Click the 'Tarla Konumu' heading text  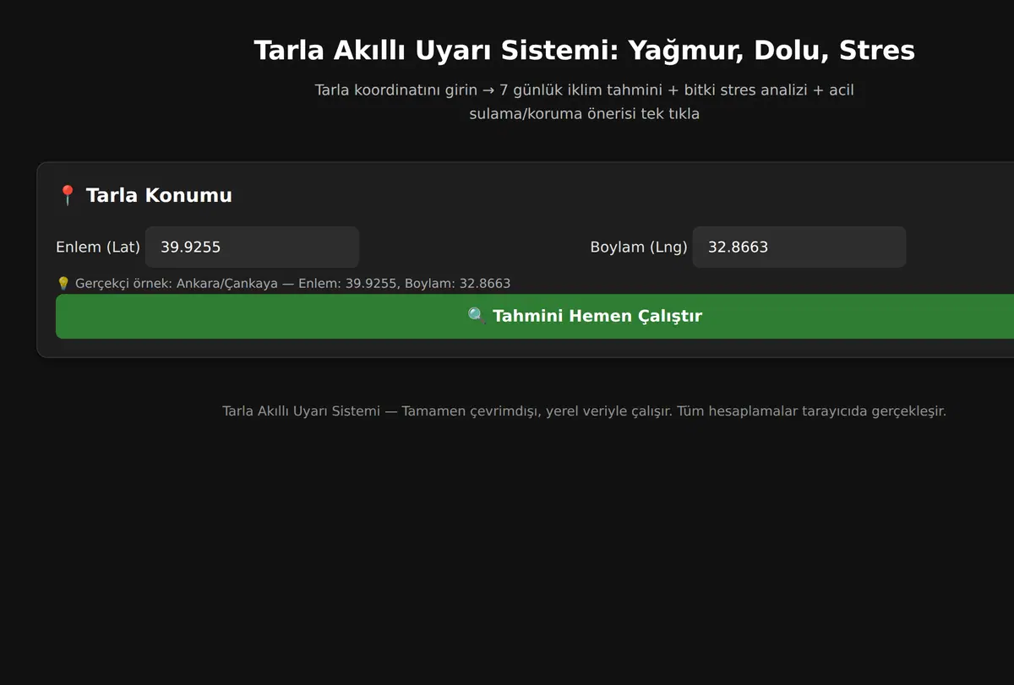[x=159, y=196]
